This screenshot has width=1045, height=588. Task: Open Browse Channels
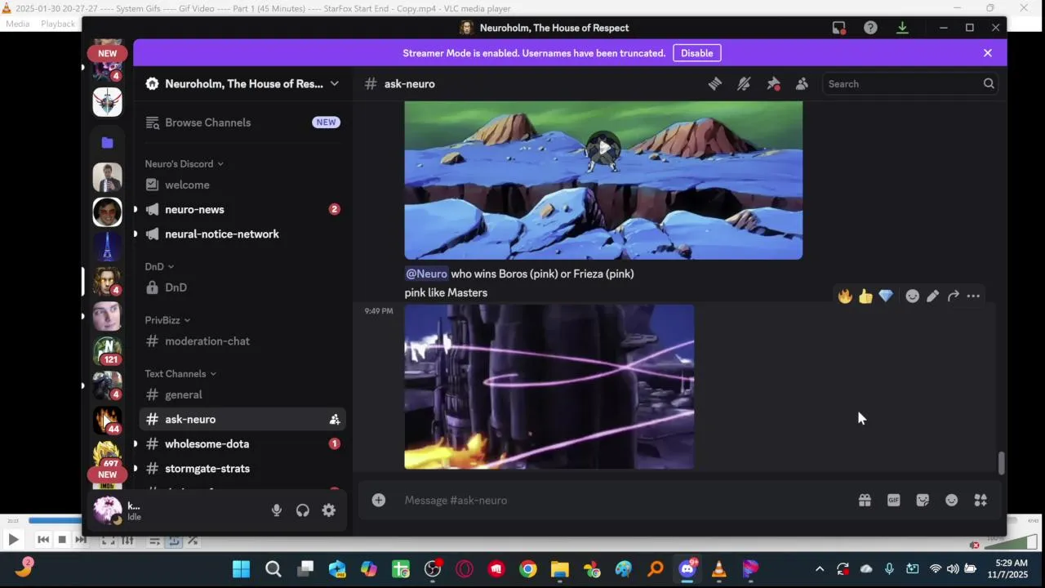point(242,122)
